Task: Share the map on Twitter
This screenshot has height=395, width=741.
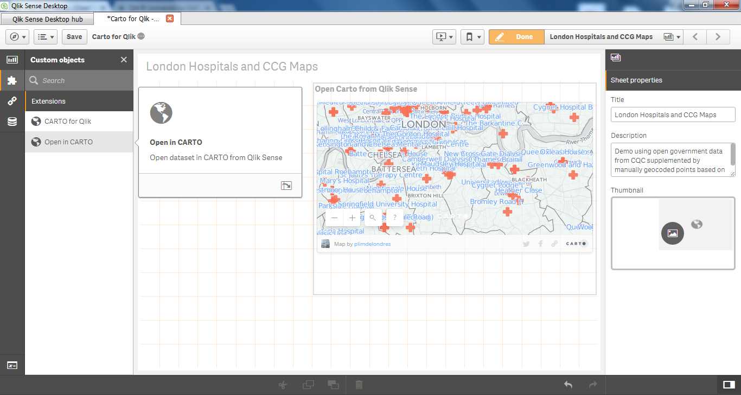Action: point(526,244)
